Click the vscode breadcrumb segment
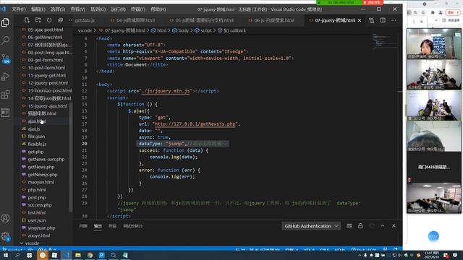The width and height of the screenshot is (463, 260). [85, 30]
